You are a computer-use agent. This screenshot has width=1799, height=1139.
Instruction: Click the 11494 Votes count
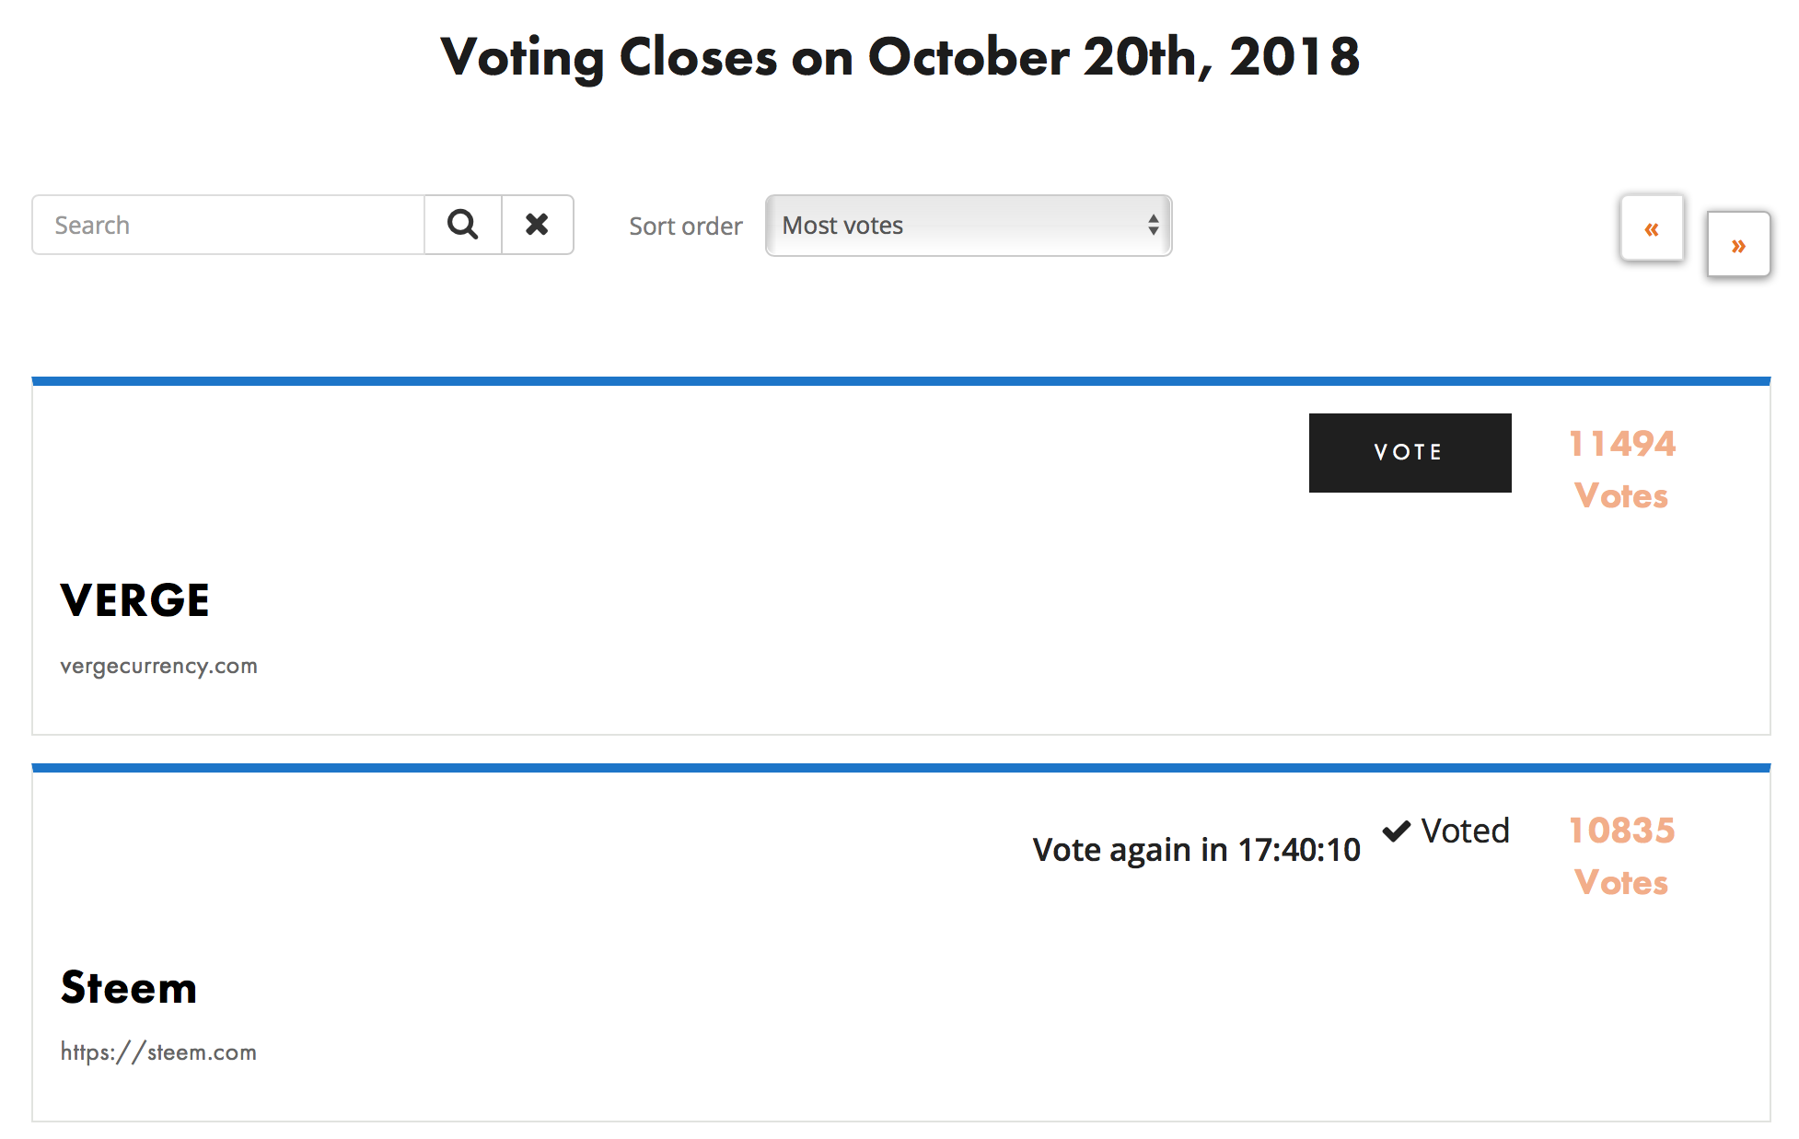click(x=1621, y=470)
